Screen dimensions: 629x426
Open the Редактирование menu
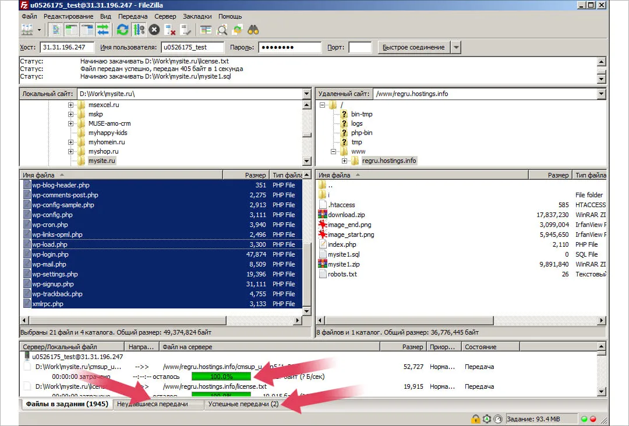[x=68, y=16]
